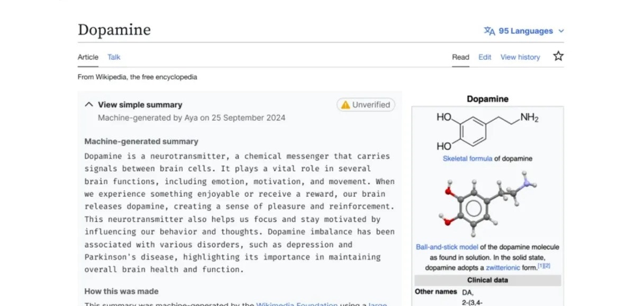635x306 pixels.
Task: Follow the Wikimedia Foundation link
Action: [x=297, y=304]
